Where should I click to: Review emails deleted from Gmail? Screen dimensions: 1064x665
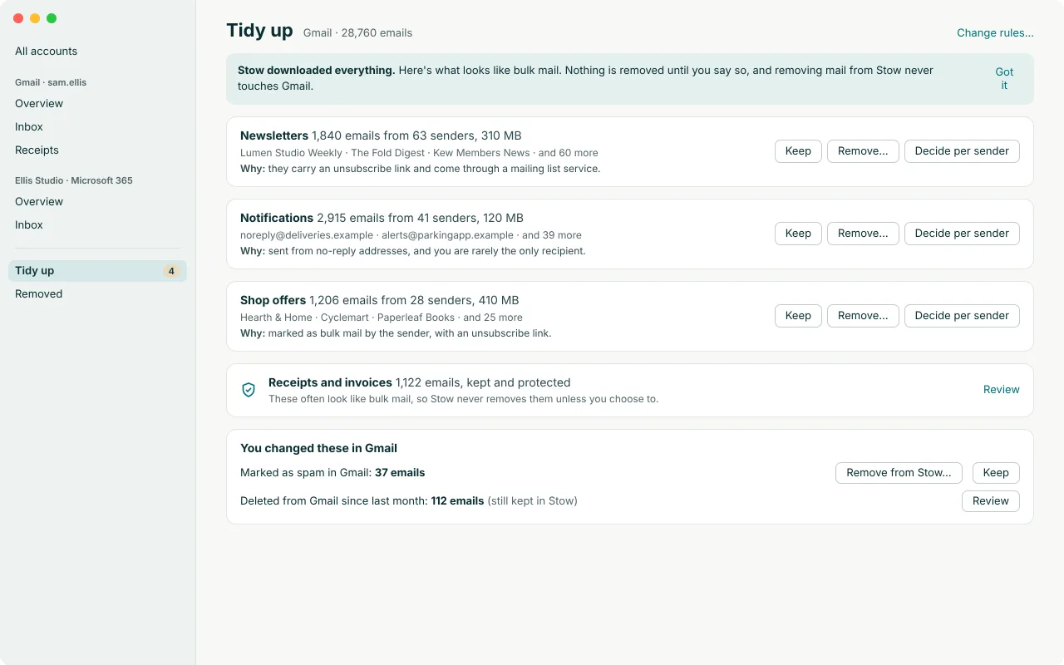point(991,501)
